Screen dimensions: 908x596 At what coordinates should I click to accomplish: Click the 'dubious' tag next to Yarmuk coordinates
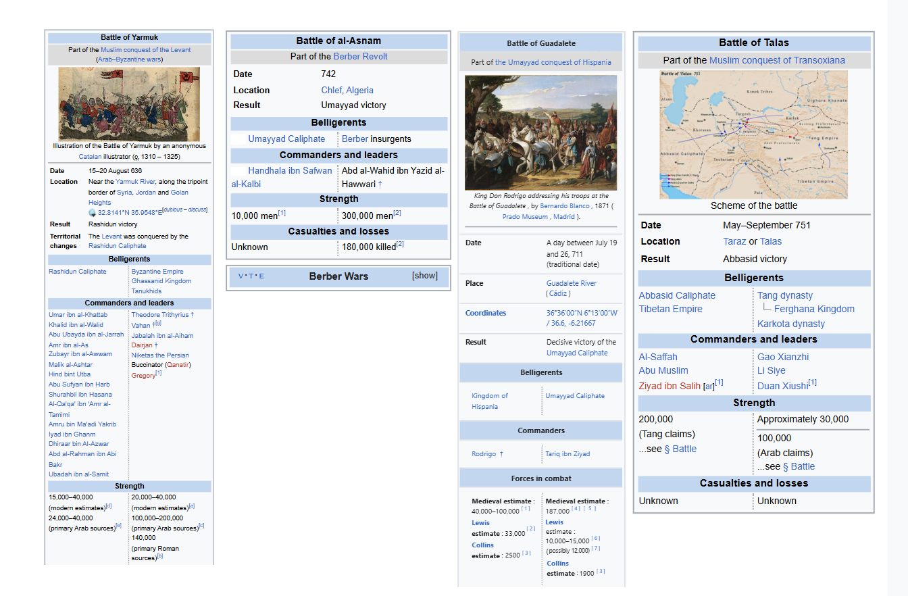173,209
